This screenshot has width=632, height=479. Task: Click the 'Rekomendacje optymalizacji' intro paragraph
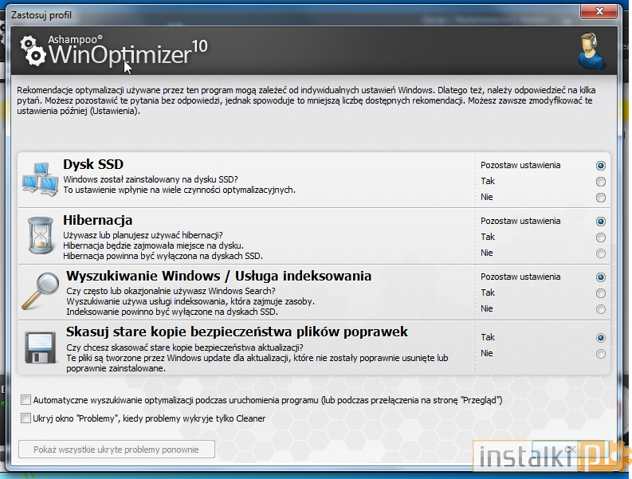tap(306, 100)
